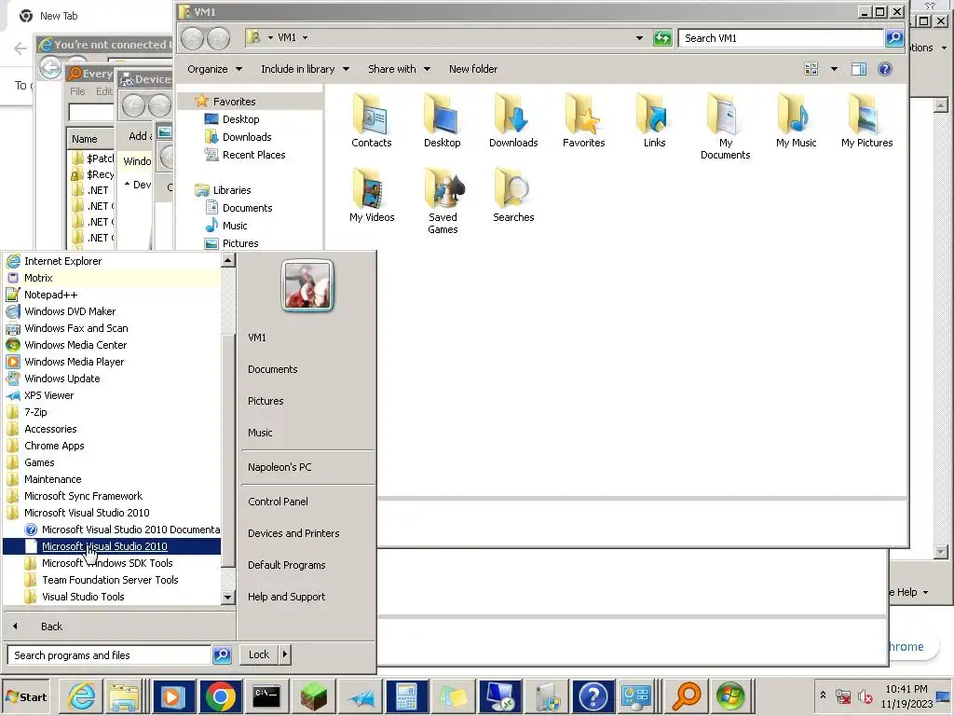Open the Everything search magnifier taskbar icon
Screen dimensions: 954x716
(686, 696)
